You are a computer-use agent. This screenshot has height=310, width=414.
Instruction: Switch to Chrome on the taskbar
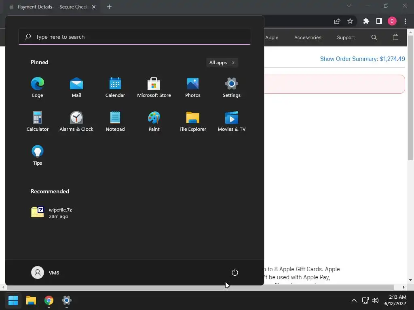pos(49,300)
